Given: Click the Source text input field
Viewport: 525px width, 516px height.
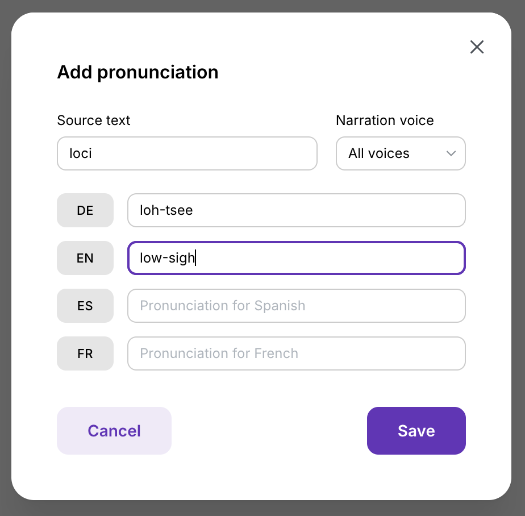Looking at the screenshot, I should point(187,153).
